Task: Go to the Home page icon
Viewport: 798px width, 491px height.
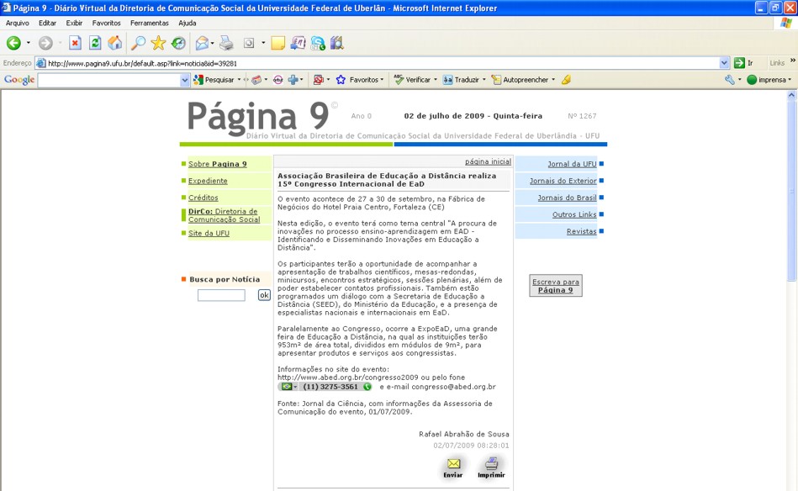Action: tap(115, 43)
